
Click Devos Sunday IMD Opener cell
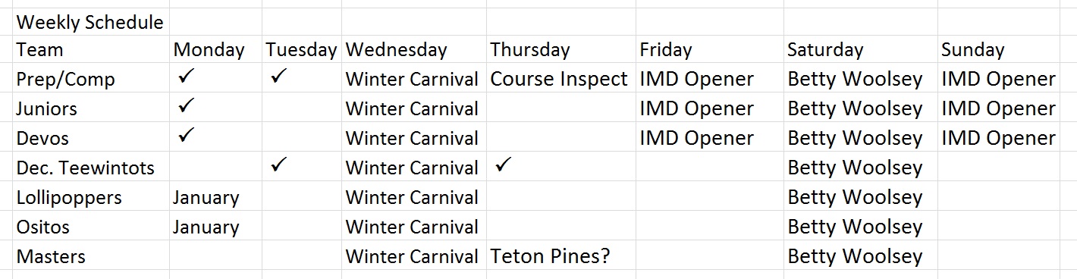(x=997, y=138)
